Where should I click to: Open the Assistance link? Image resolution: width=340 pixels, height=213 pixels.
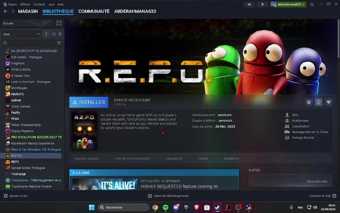tap(231, 159)
